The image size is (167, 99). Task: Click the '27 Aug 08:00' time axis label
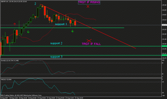coord(60,98)
